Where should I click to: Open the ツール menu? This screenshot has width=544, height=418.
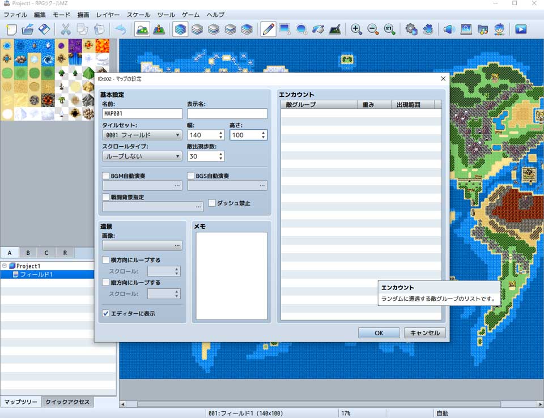point(166,15)
